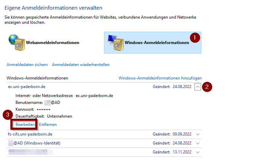This screenshot has height=161, width=256.
Task: Click the globe safe icon for Webanmeldeinformationen
Action: 16,43
